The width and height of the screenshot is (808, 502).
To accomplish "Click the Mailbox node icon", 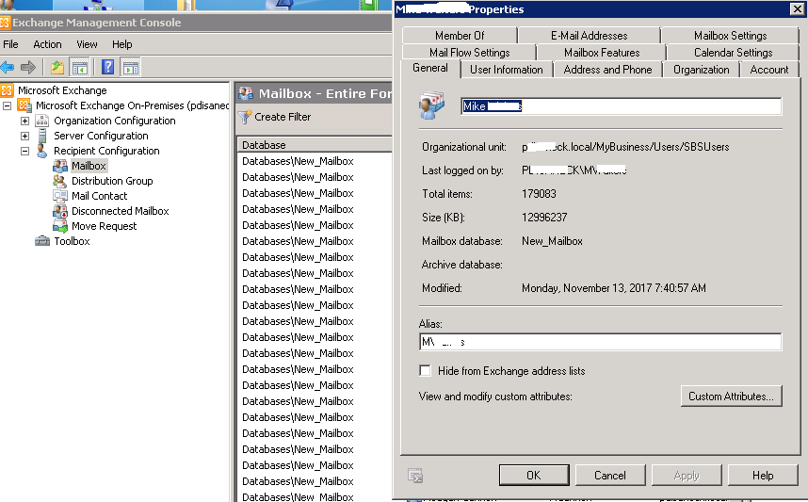I will pyautogui.click(x=60, y=166).
